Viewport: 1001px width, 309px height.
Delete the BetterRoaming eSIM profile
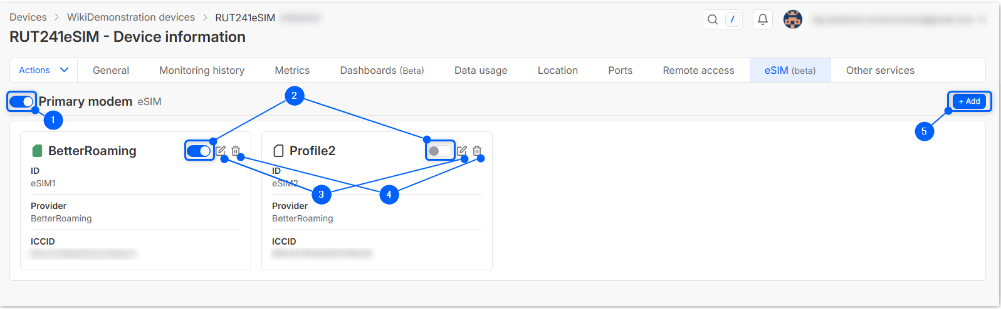[236, 151]
